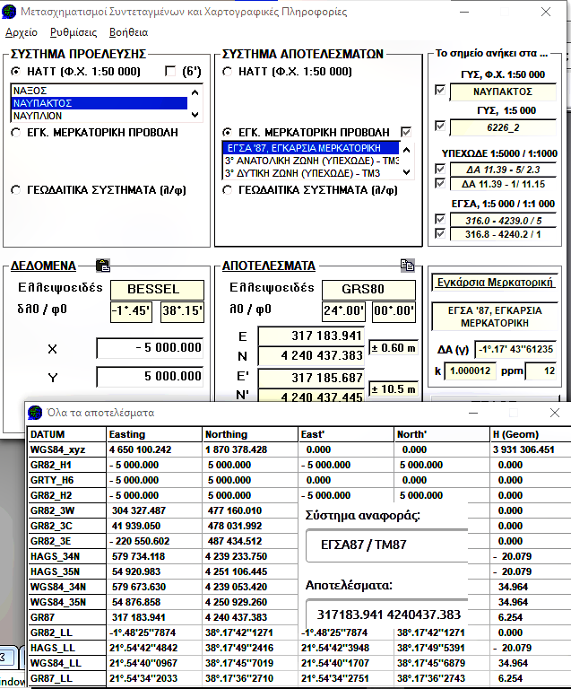Click the E result field 317 183.941
This screenshot has height=689, width=571.
click(x=311, y=336)
